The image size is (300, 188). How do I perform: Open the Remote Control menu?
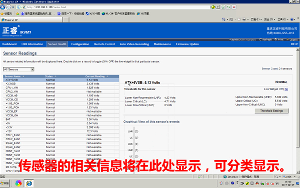tap(104, 44)
